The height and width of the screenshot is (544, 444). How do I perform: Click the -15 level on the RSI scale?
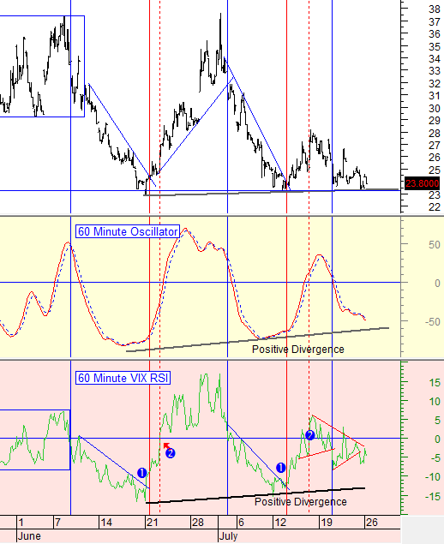(x=432, y=497)
